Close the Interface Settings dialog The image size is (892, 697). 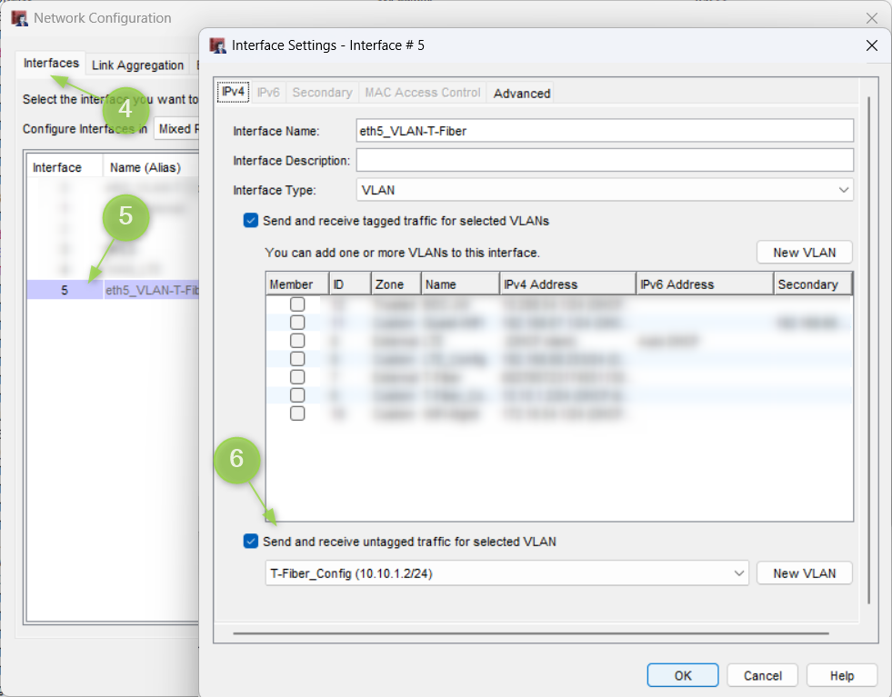point(871,45)
